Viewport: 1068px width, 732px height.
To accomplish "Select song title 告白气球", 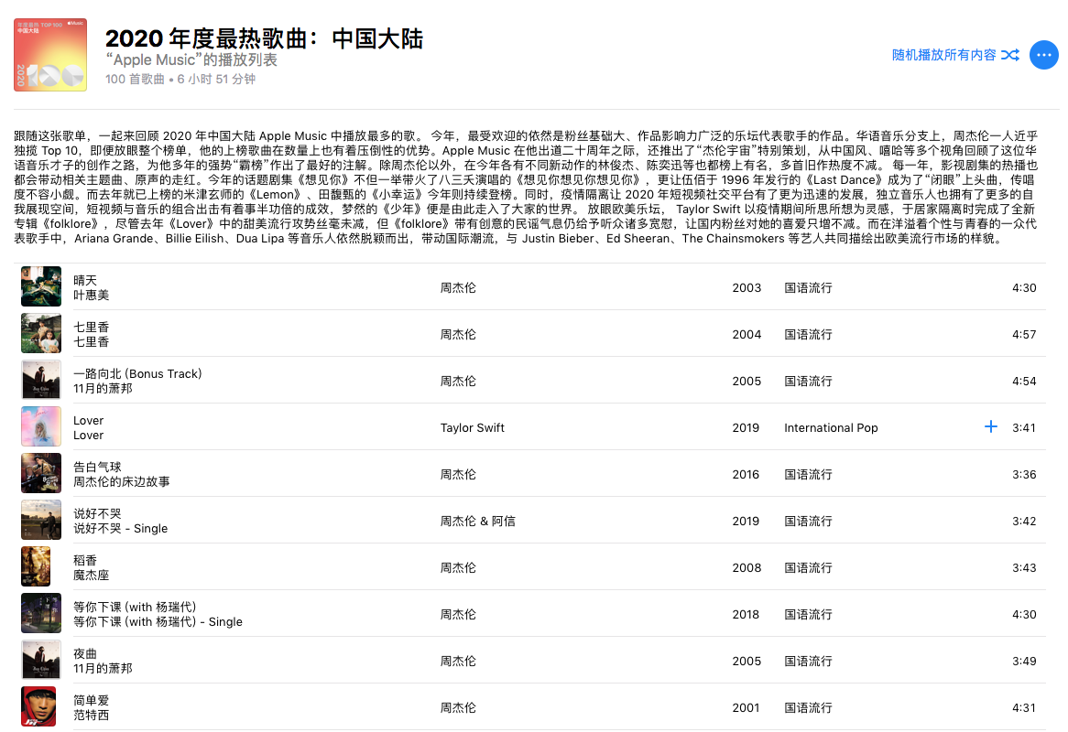I will pyautogui.click(x=97, y=467).
